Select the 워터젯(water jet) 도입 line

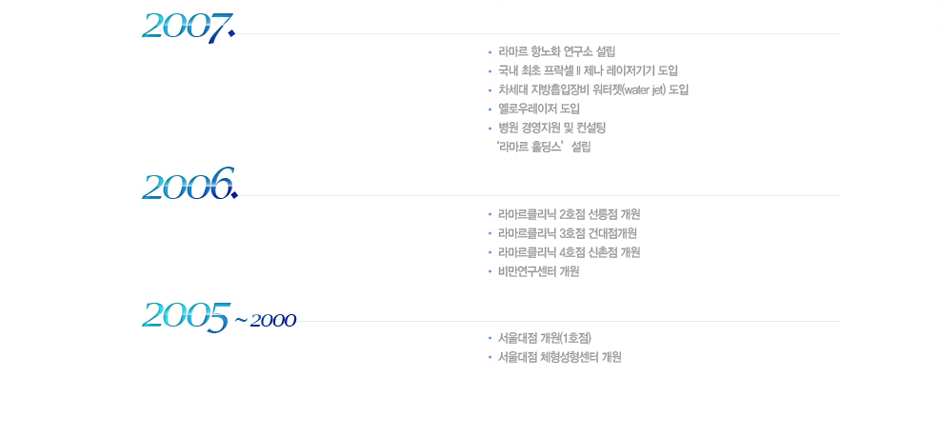(592, 89)
